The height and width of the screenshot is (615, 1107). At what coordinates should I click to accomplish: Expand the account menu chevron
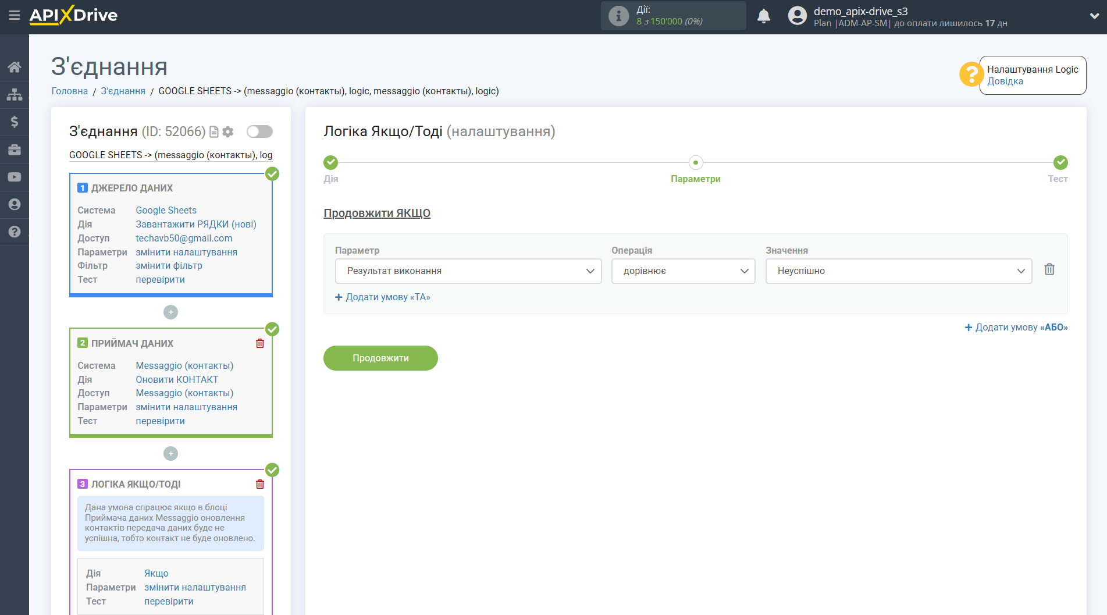point(1094,16)
